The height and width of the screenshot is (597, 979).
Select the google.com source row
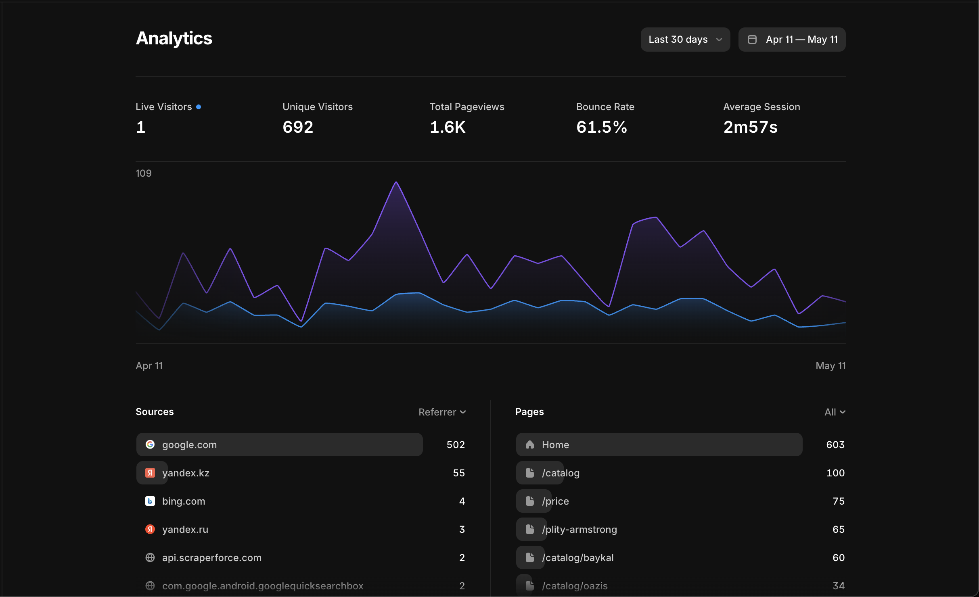[x=301, y=445]
